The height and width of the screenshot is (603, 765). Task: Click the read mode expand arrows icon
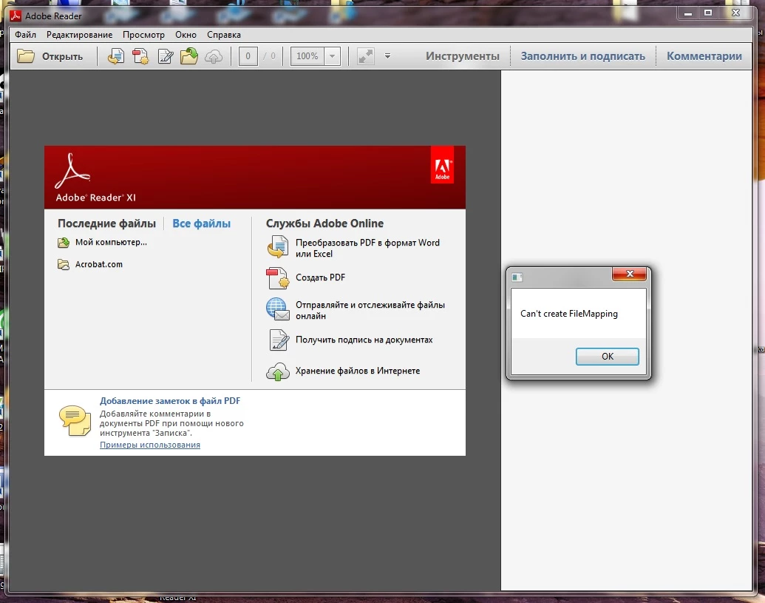point(365,56)
